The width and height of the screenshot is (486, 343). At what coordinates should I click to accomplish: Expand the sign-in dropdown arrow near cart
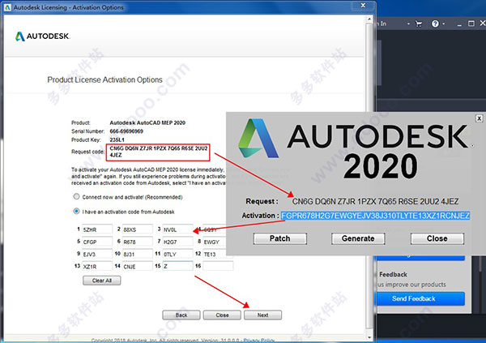pyautogui.click(x=408, y=24)
